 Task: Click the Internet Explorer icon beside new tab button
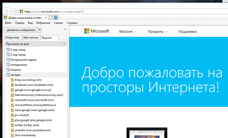pyautogui.click(x=56, y=18)
